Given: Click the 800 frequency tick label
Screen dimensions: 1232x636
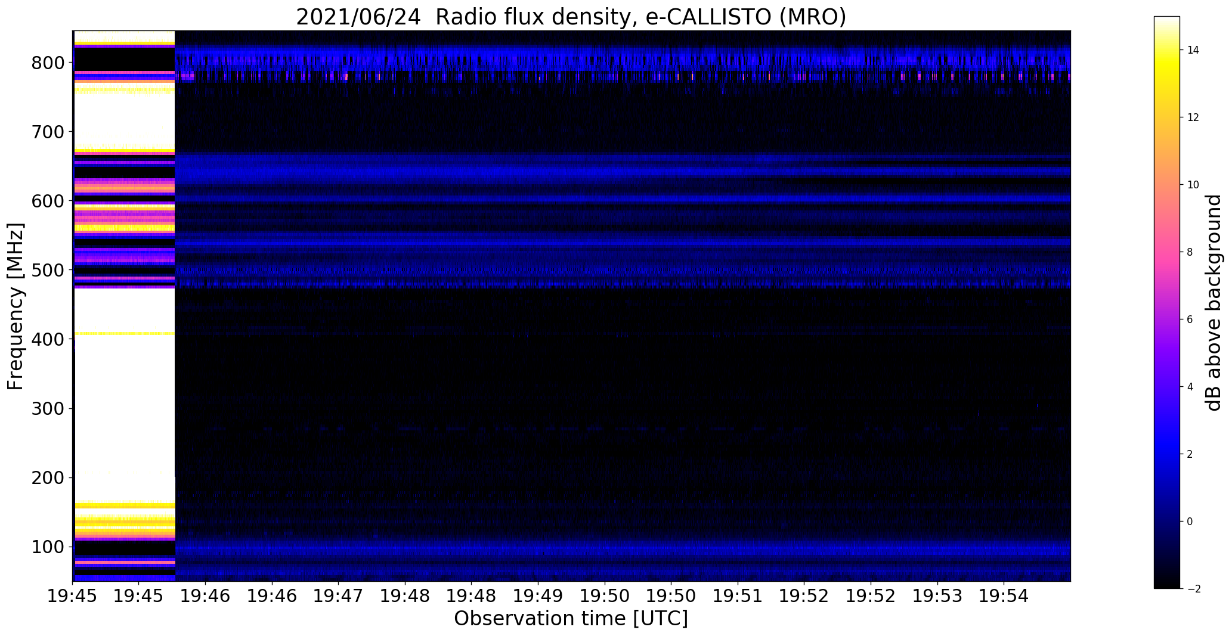Looking at the screenshot, I should pyautogui.click(x=48, y=63).
